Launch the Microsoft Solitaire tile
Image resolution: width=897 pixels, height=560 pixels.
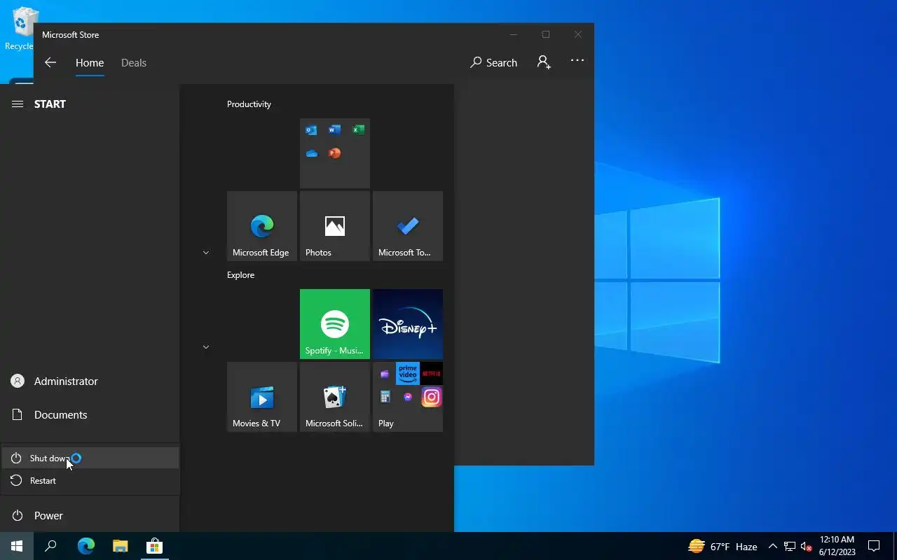[x=335, y=397]
